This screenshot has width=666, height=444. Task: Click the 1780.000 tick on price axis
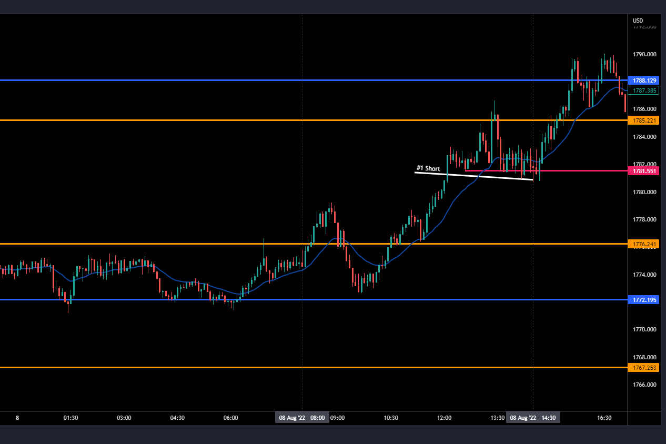644,192
